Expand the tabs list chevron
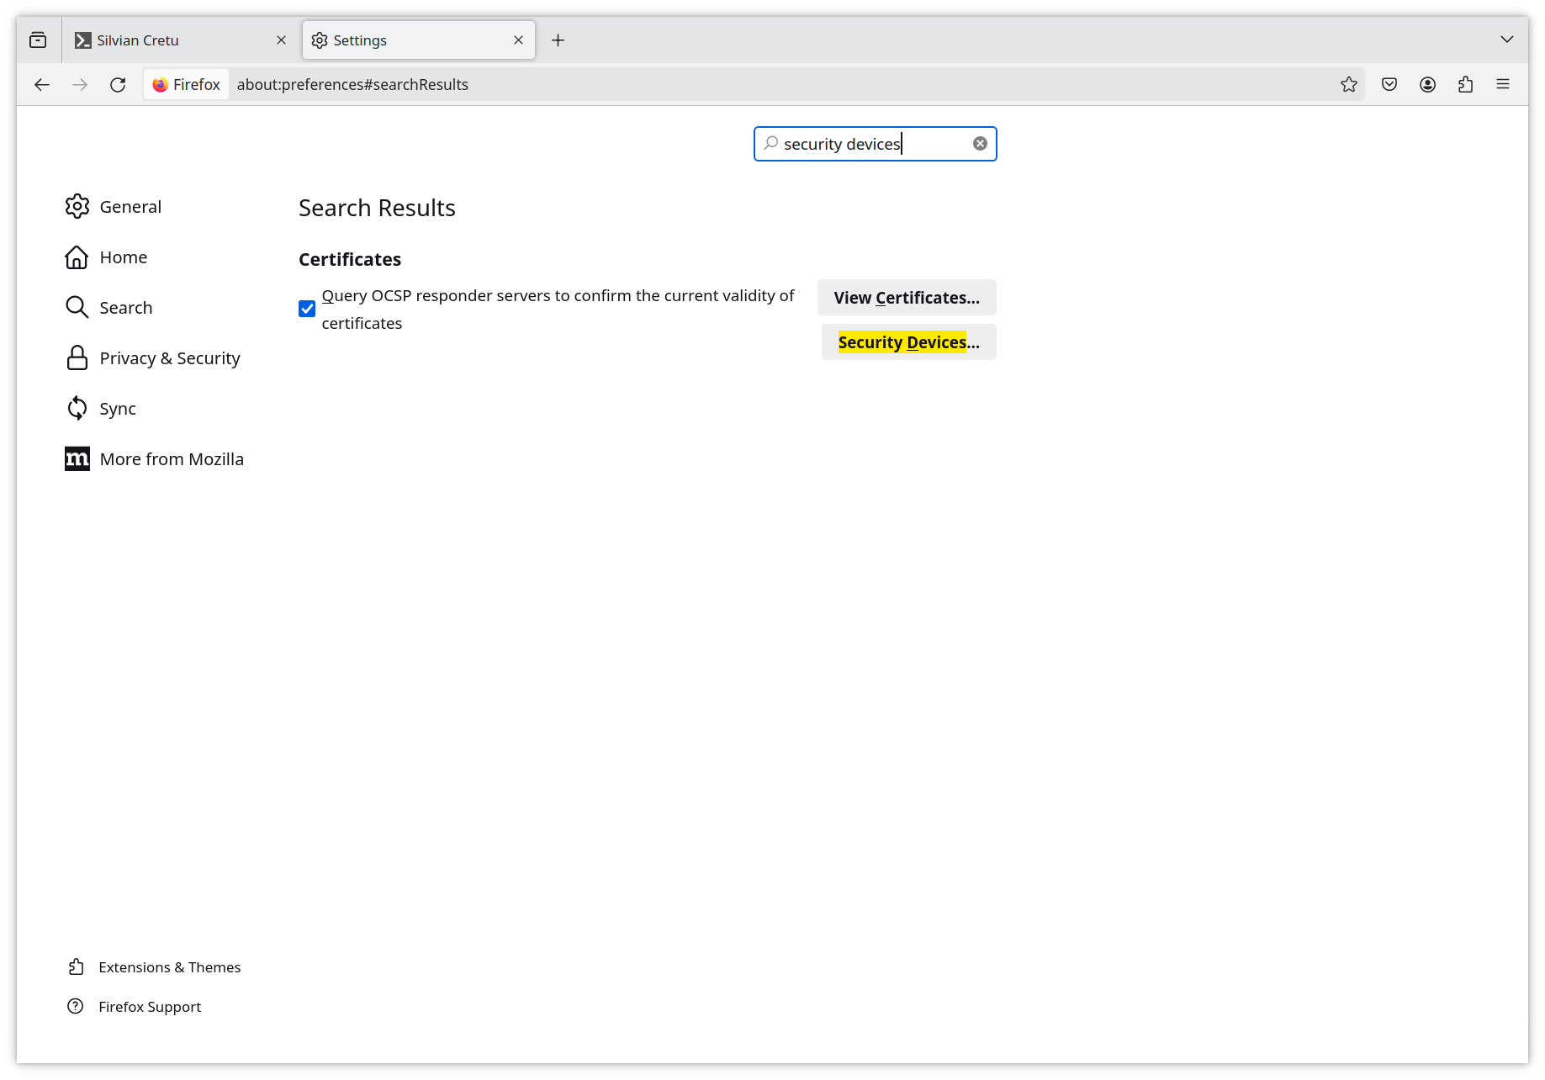The height and width of the screenshot is (1080, 1545). point(1508,40)
